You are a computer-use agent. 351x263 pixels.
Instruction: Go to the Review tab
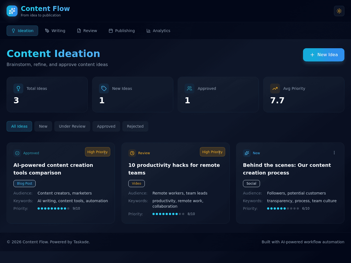(87, 31)
